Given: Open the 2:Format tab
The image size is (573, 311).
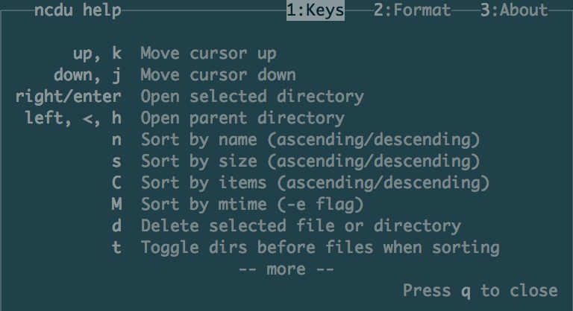Looking at the screenshot, I should tap(413, 10).
